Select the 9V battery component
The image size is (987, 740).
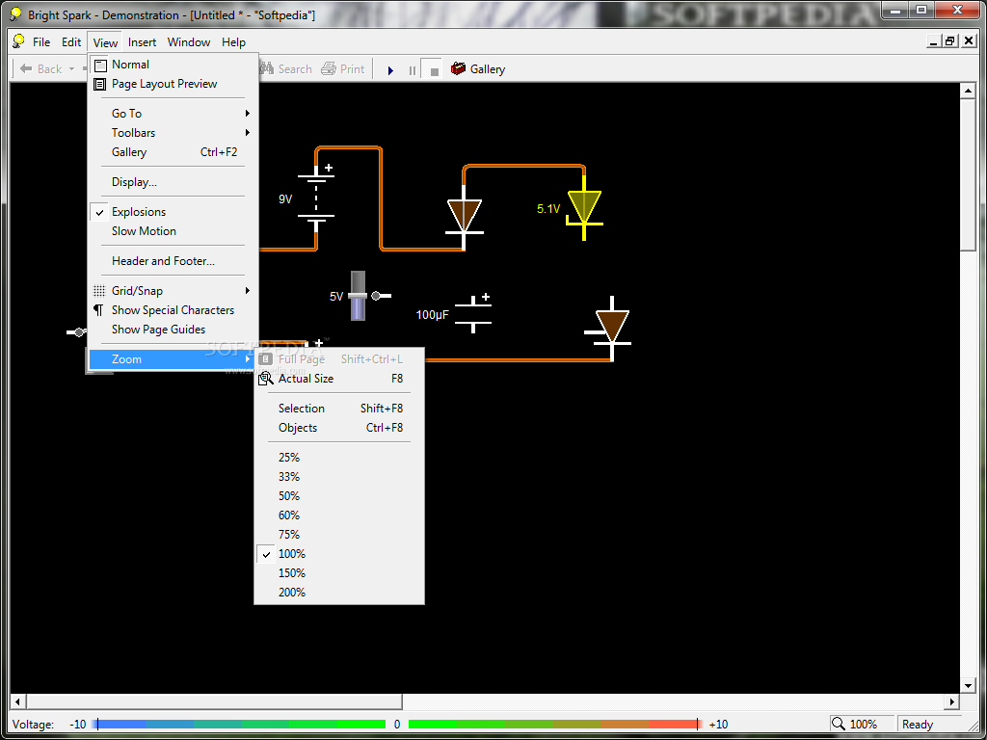coord(316,198)
